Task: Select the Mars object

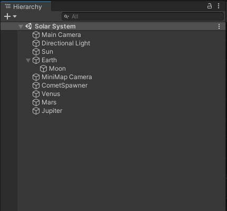Action: click(x=49, y=102)
